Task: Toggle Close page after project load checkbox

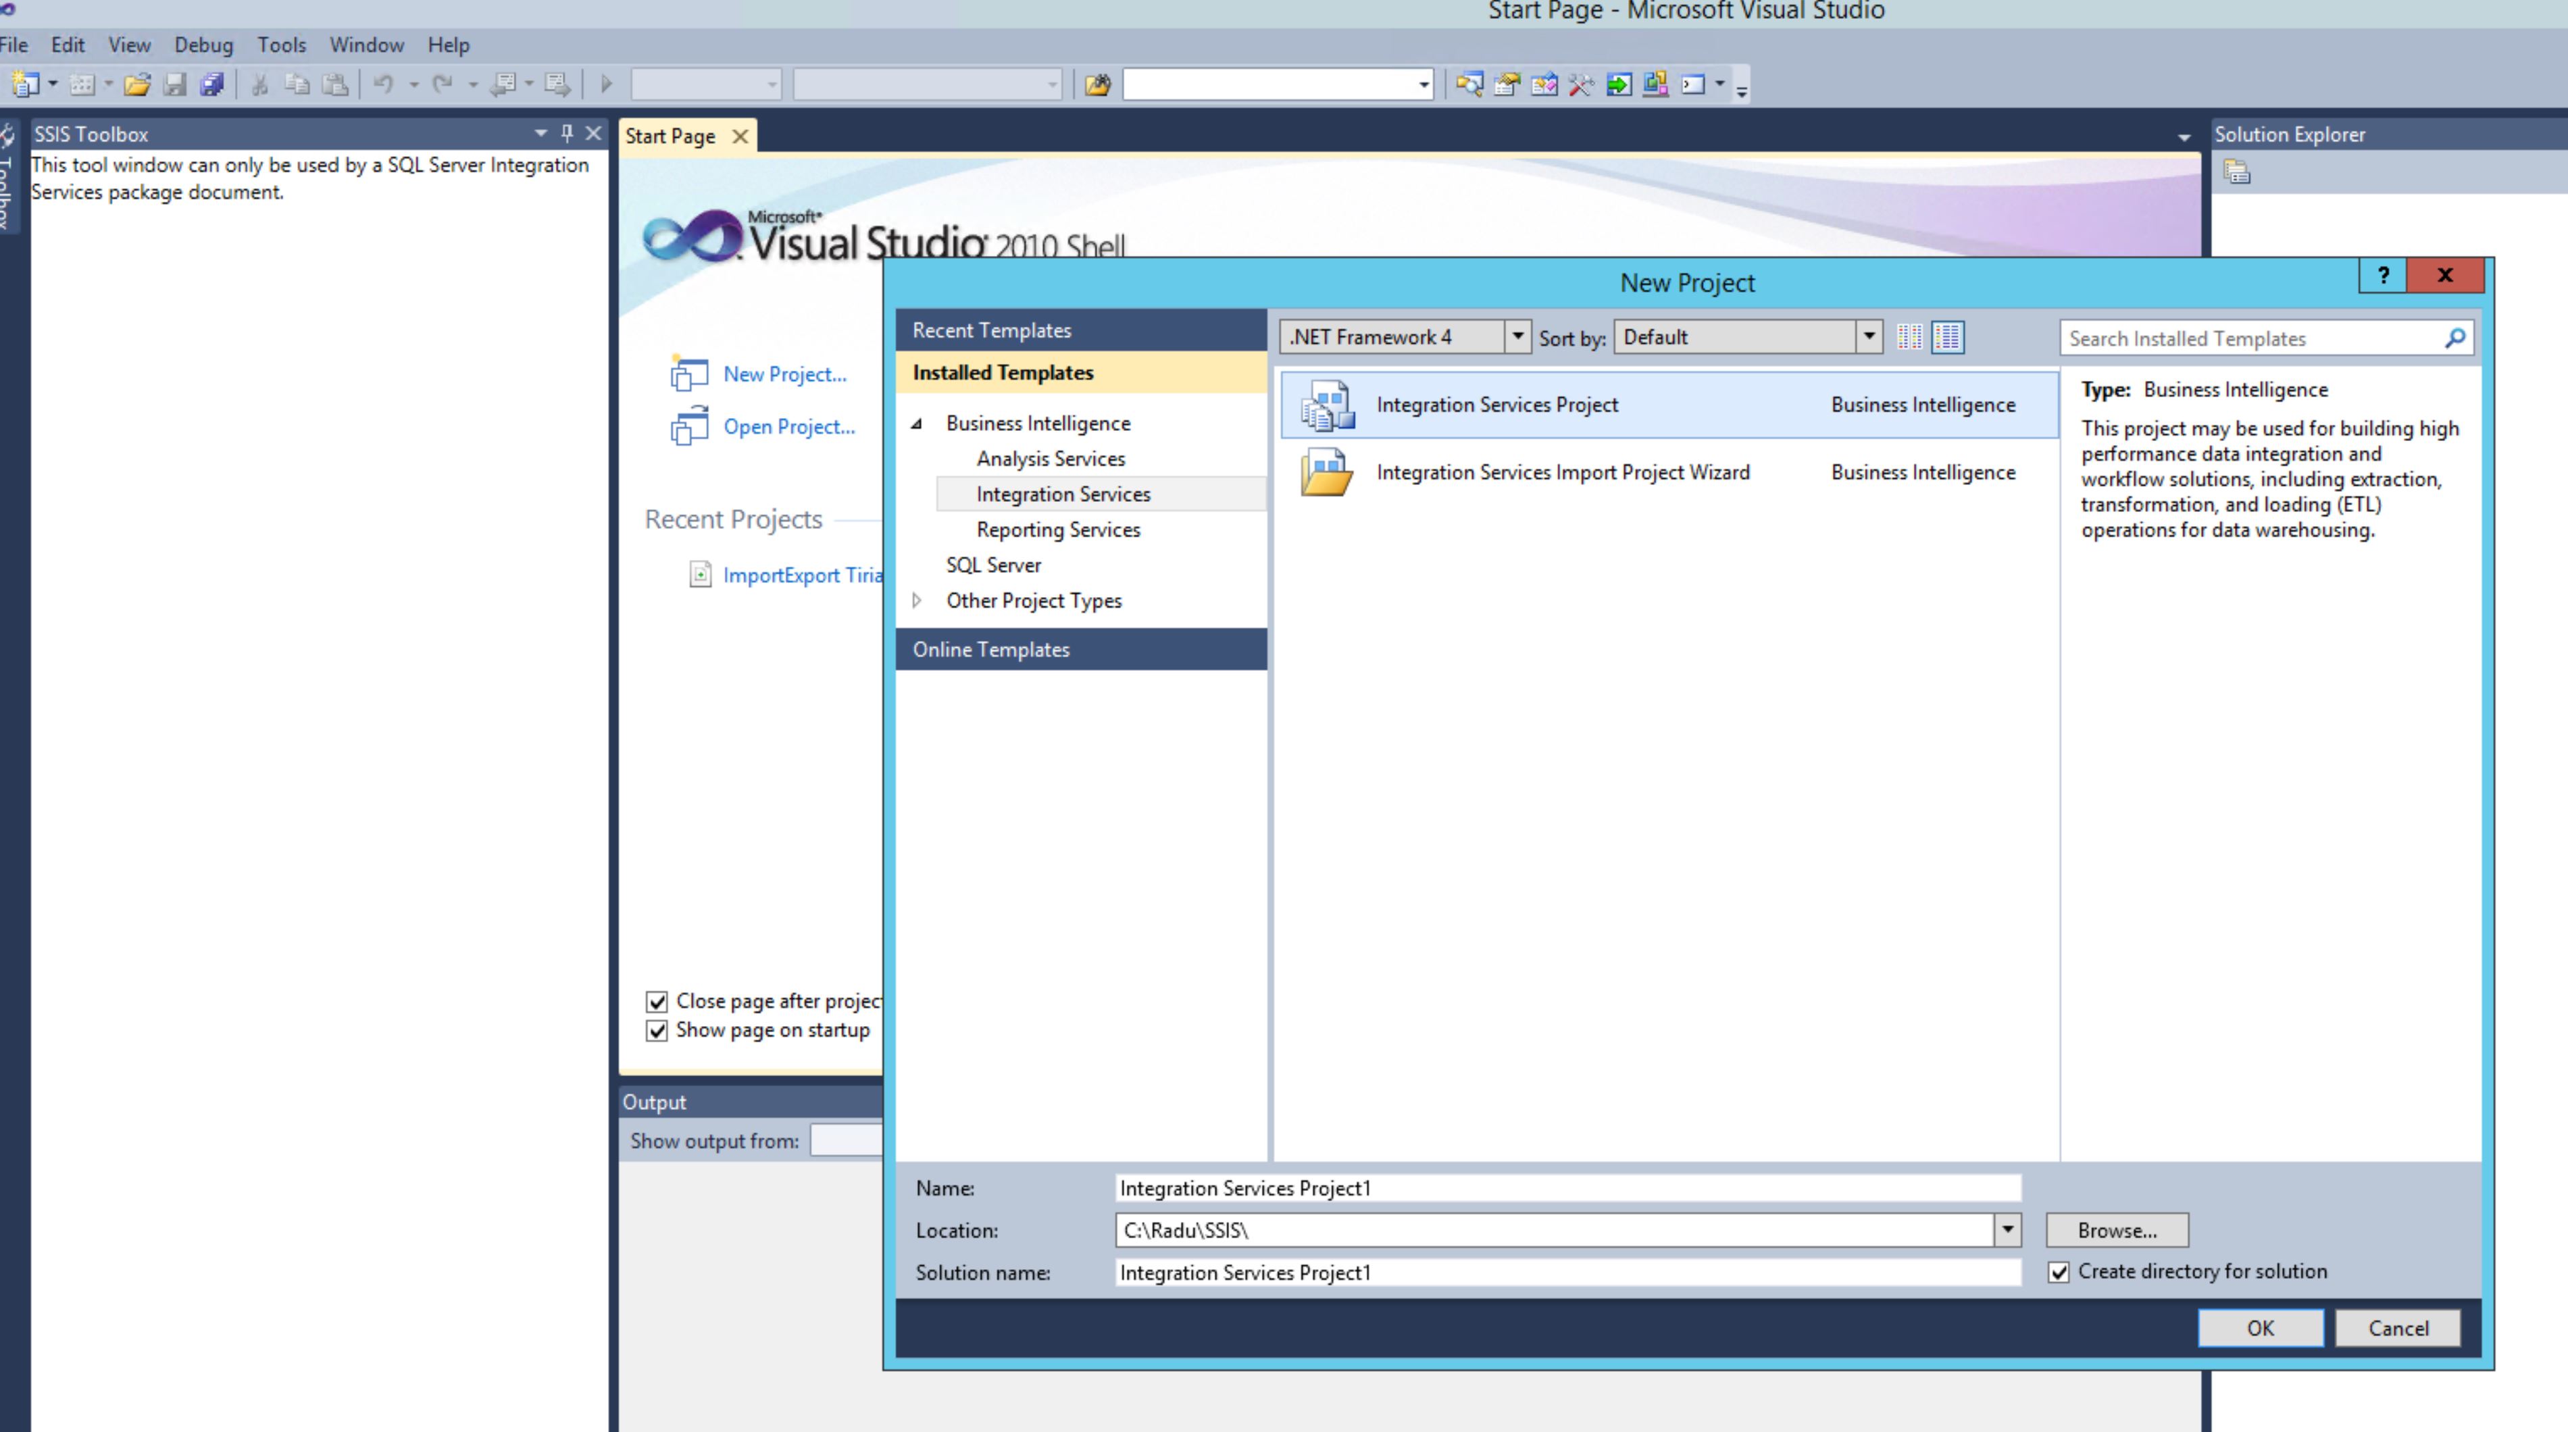Action: click(656, 1002)
